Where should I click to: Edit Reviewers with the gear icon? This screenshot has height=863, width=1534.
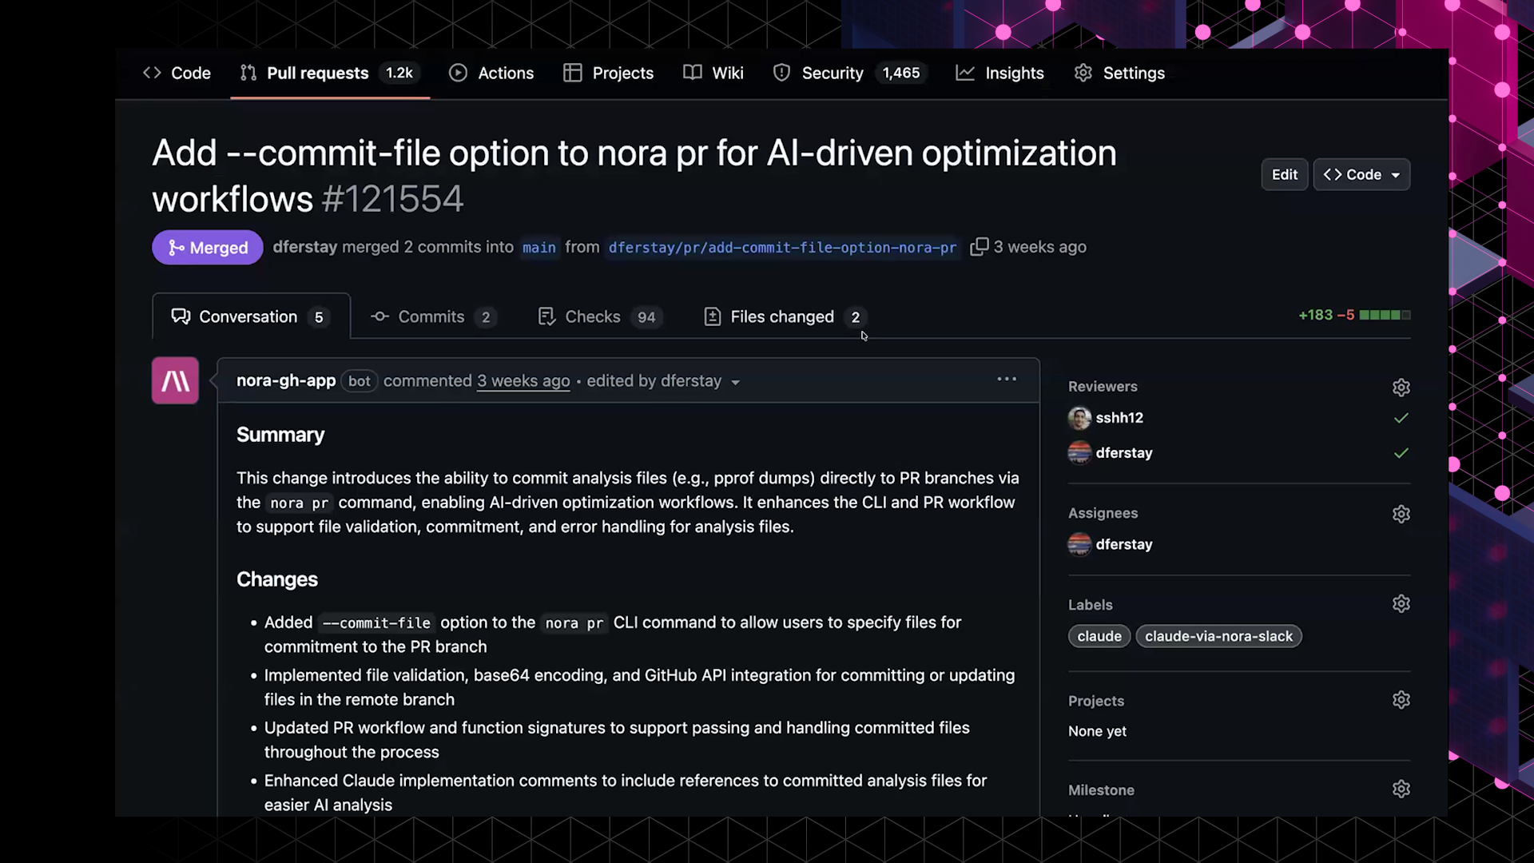pos(1401,388)
